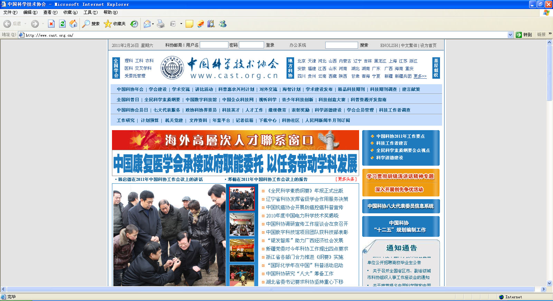Click the Forward arrow icon

(35, 24)
